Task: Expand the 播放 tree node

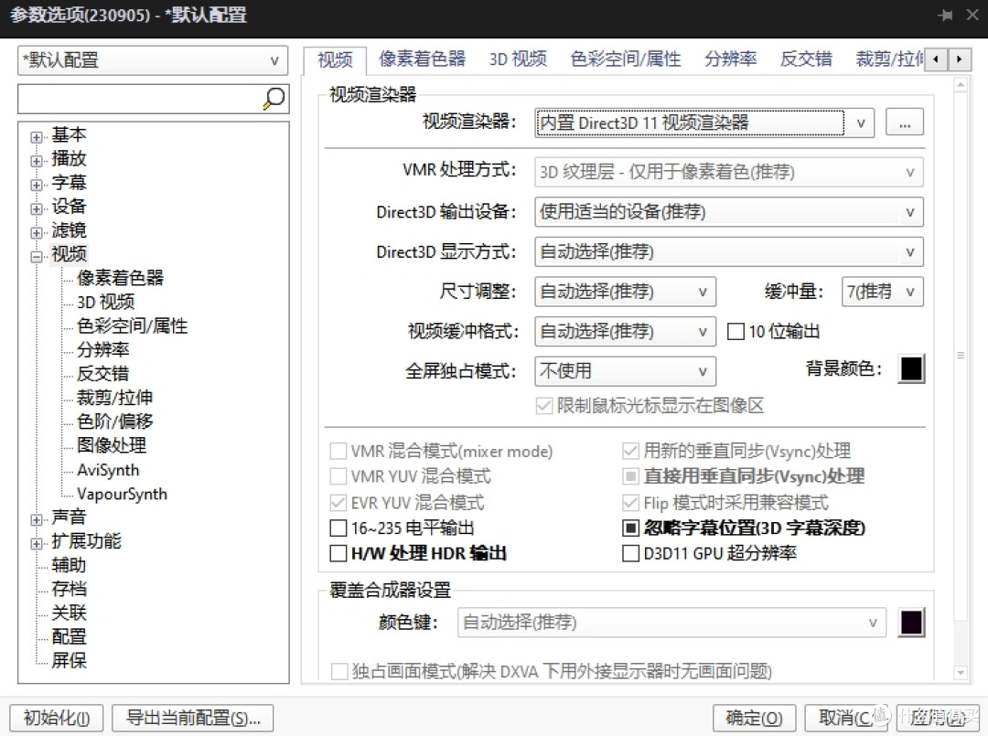Action: tap(37, 161)
